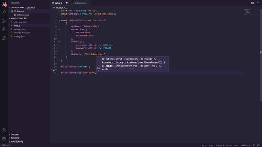This screenshot has height=147, width=262.
Task: Click the line and column status entry
Action: [208, 145]
